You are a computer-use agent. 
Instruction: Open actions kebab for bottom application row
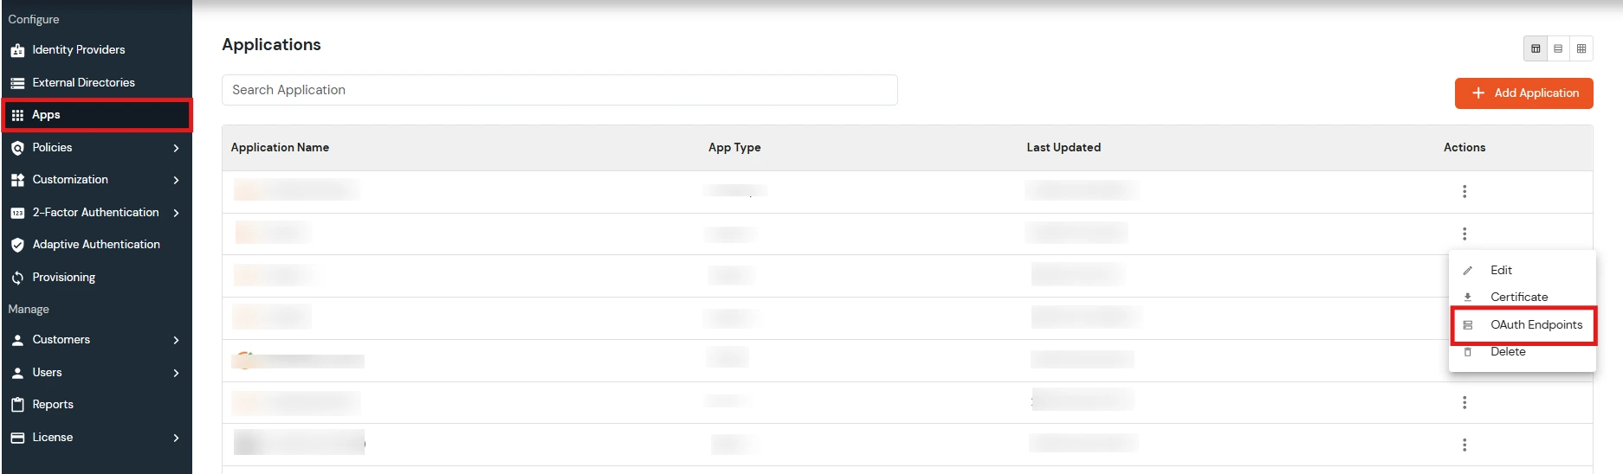(x=1465, y=445)
